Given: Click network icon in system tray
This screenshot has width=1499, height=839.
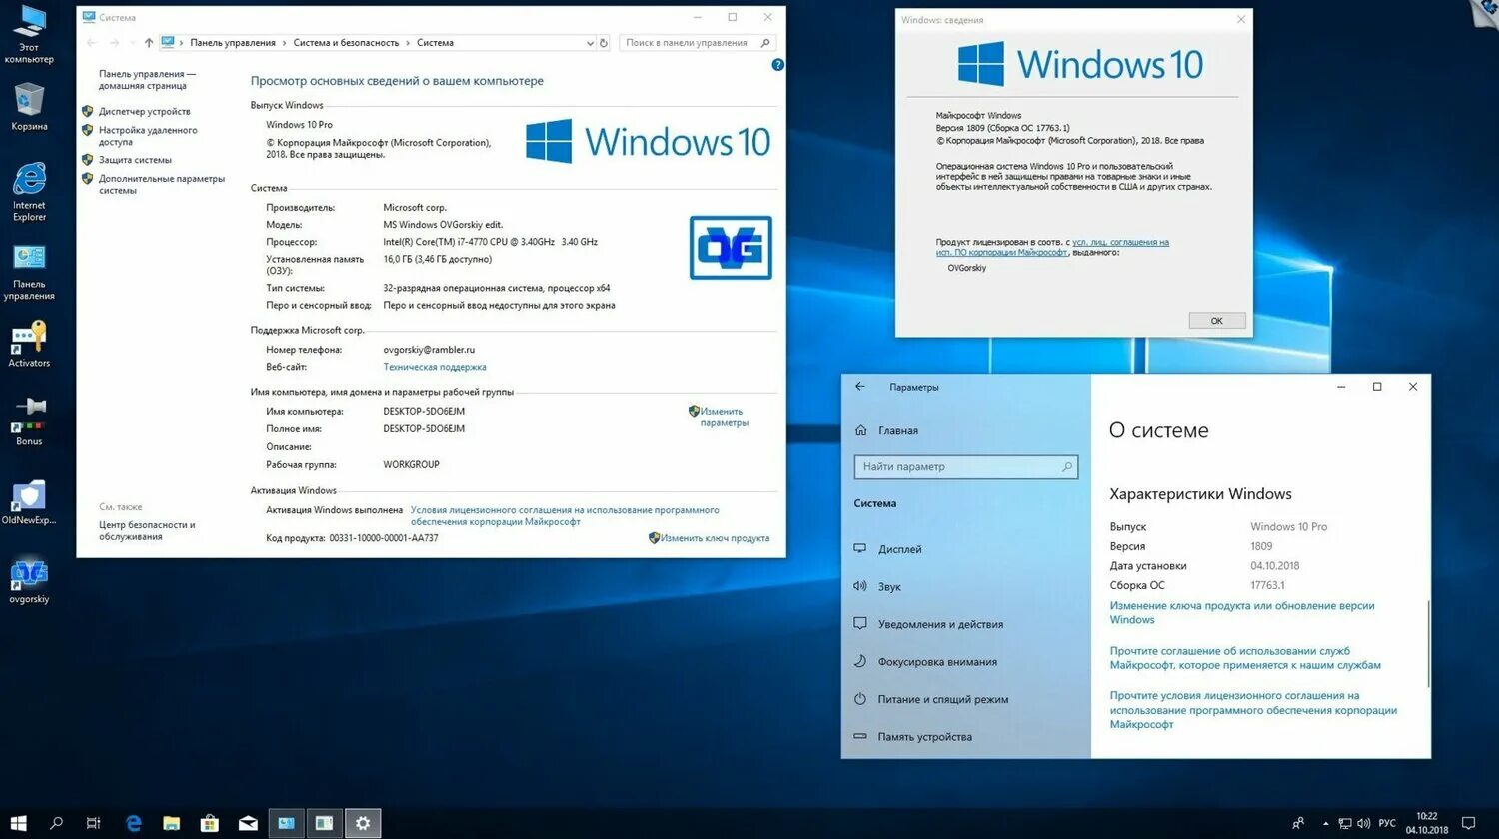Looking at the screenshot, I should 1344,823.
